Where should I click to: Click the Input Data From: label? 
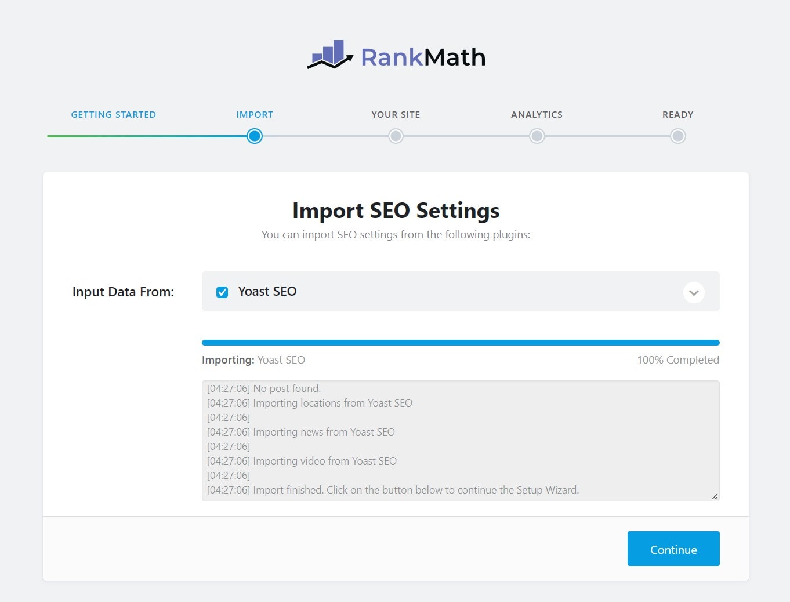[x=123, y=292]
